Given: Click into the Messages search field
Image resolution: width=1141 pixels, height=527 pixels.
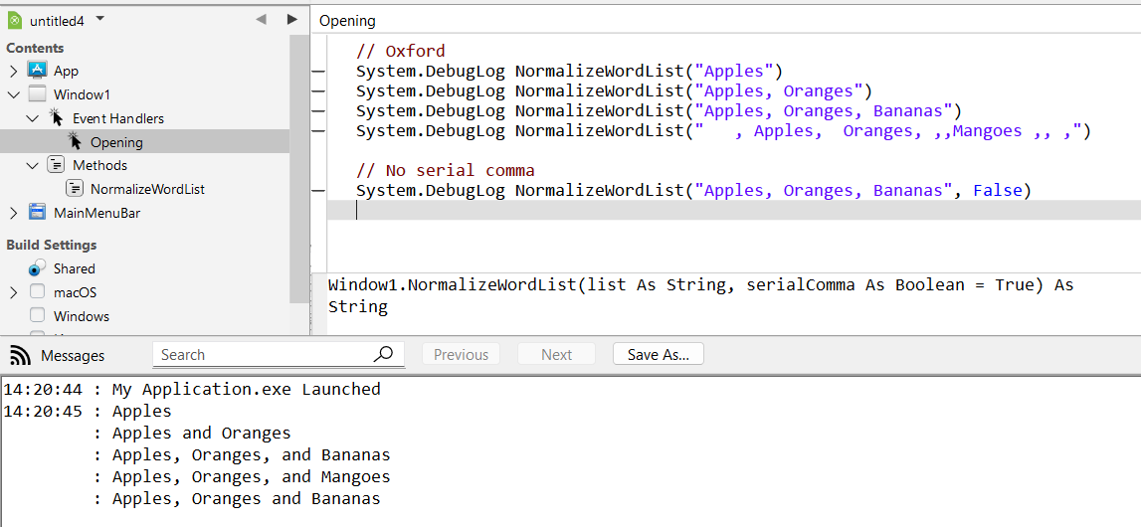Looking at the screenshot, I should coord(264,355).
